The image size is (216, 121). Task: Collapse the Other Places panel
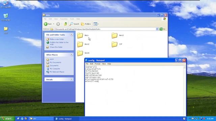tap(71, 54)
